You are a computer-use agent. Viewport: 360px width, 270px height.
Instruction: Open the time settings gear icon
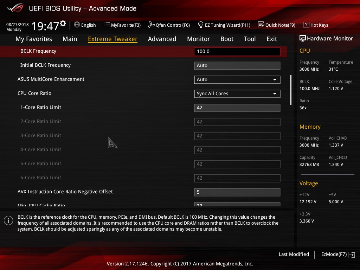click(x=63, y=24)
